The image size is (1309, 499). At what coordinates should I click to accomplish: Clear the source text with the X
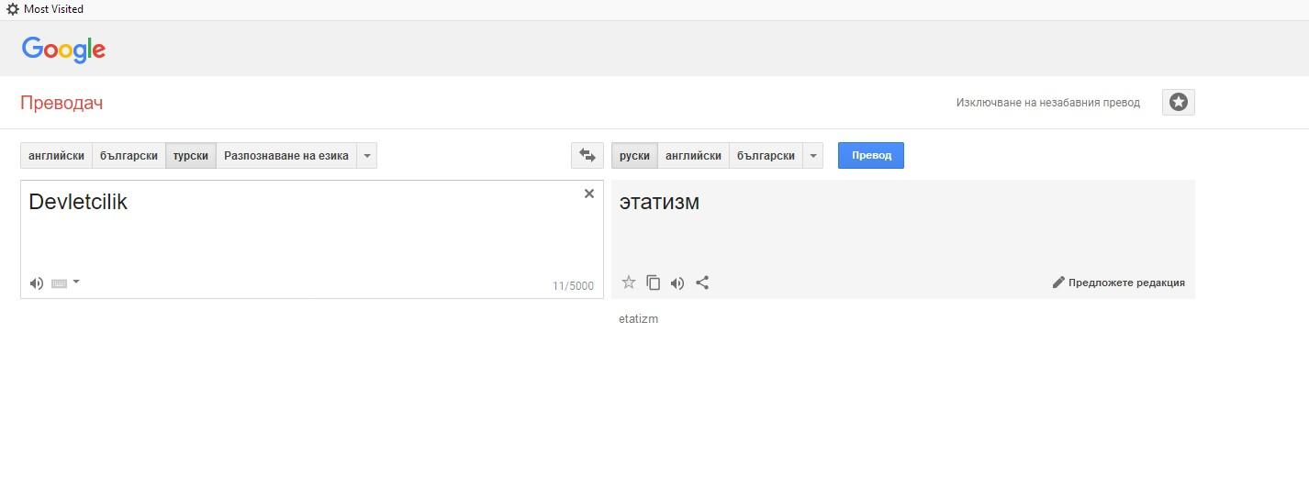pyautogui.click(x=589, y=194)
